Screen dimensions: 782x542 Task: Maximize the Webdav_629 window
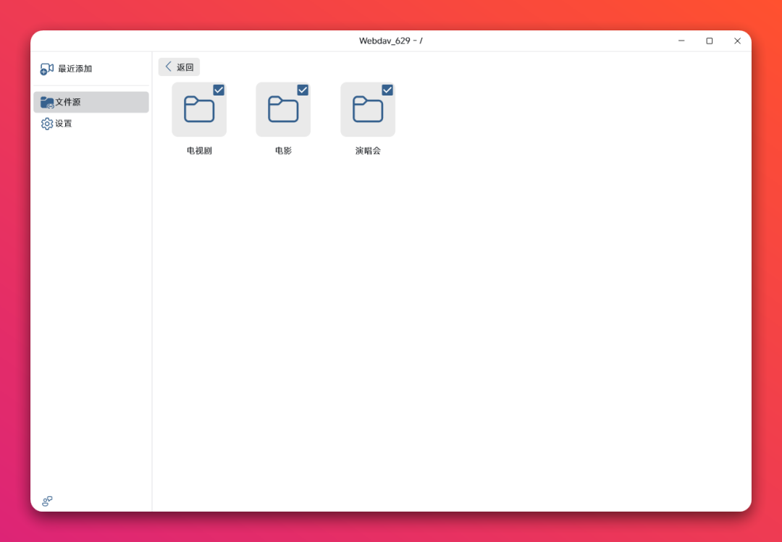pos(709,41)
